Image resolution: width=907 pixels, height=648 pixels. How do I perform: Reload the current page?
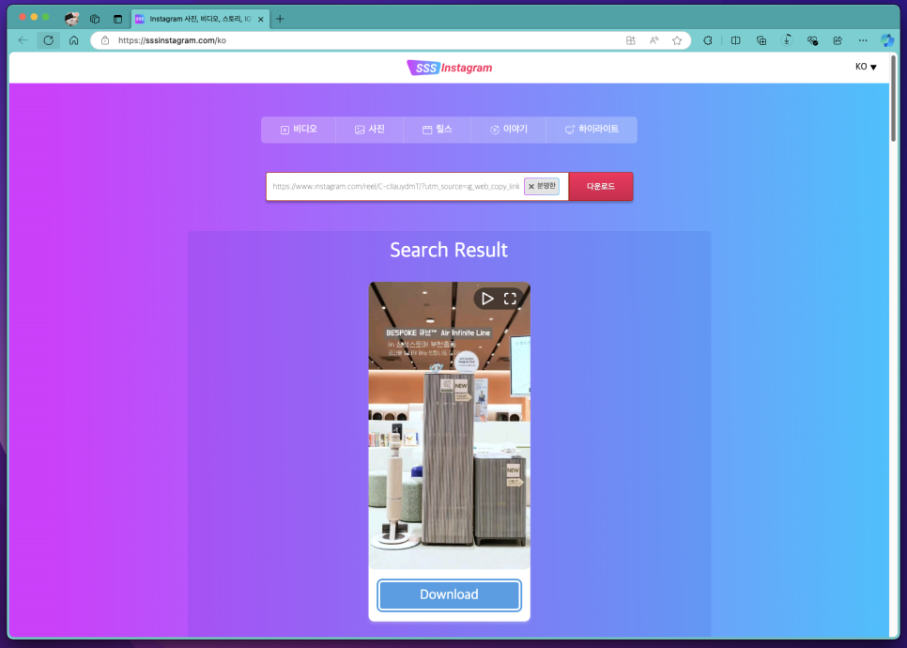[49, 40]
